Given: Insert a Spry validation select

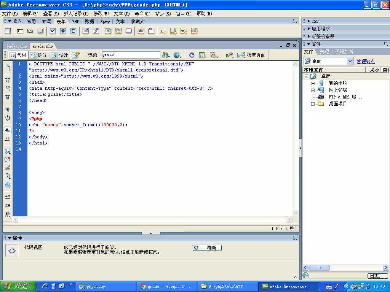Looking at the screenshot, I should [x=194, y=31].
